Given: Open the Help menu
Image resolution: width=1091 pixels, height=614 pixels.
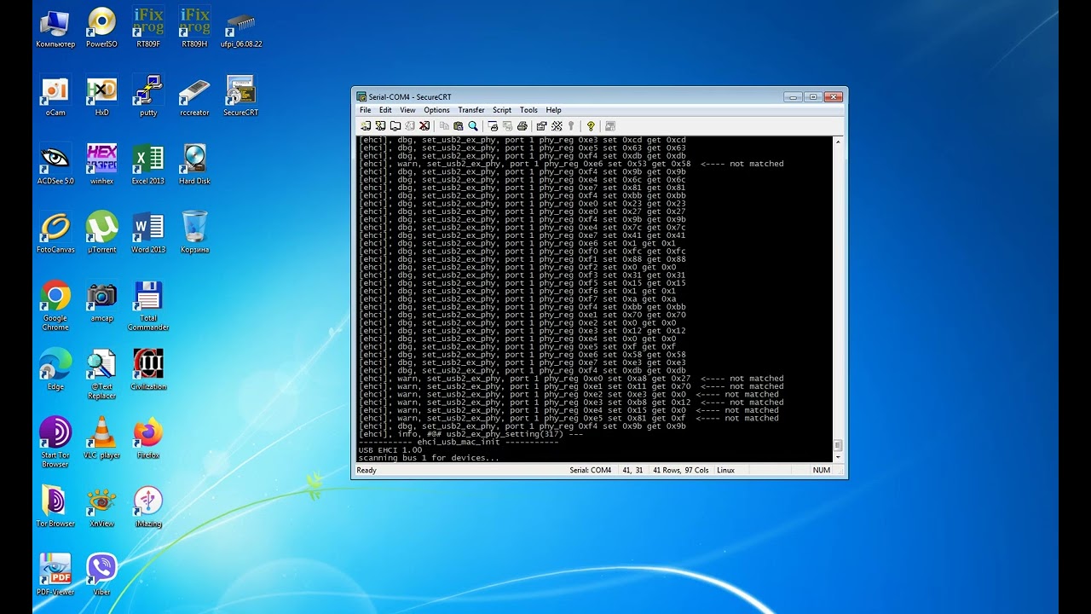Looking at the screenshot, I should (553, 110).
